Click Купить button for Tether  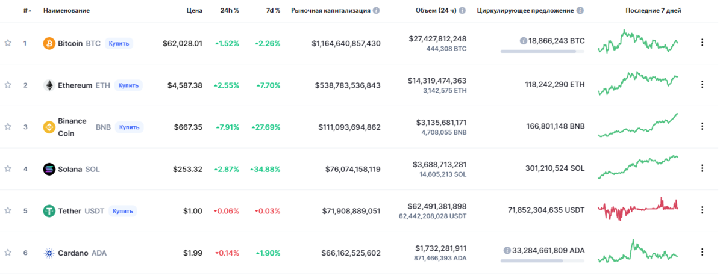[123, 211]
